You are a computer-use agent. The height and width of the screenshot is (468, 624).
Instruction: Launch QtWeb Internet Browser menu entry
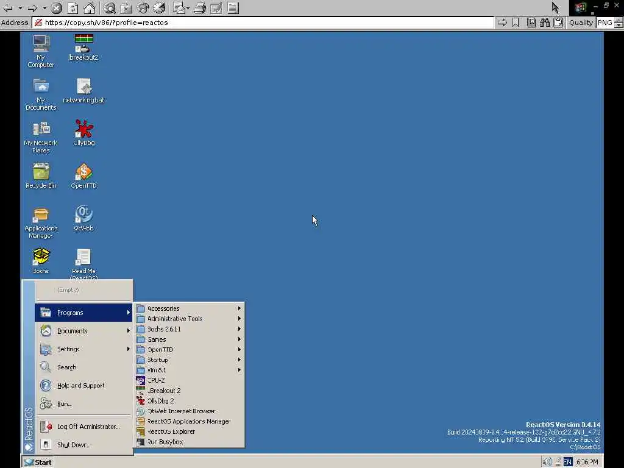(189, 411)
